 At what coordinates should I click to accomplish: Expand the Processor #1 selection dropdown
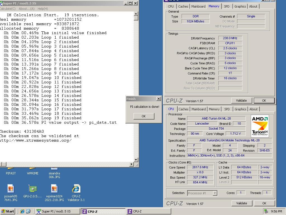[x=215, y=193]
